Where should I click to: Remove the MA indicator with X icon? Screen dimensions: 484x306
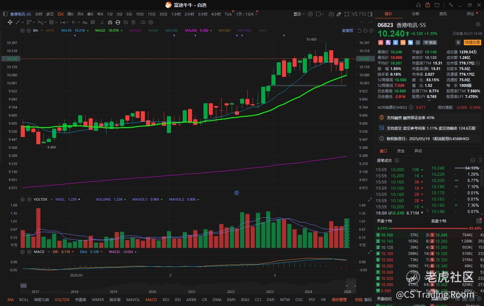(x=29, y=30)
